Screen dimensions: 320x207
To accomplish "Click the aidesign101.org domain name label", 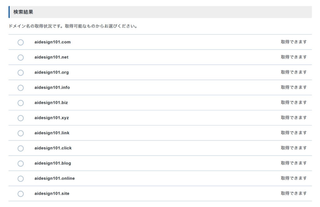I will pos(52,72).
